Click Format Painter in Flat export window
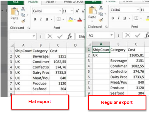Image resolution: width=150 pixels, height=117 pixels. 23,21
